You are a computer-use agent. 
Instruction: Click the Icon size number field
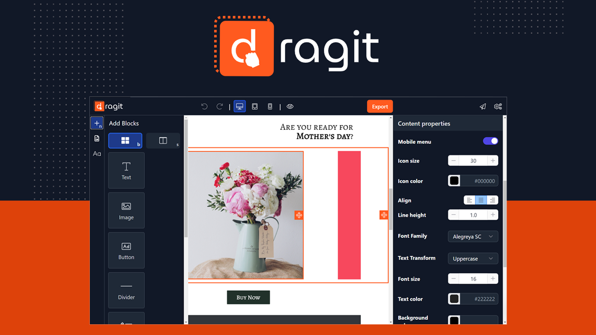pyautogui.click(x=473, y=161)
